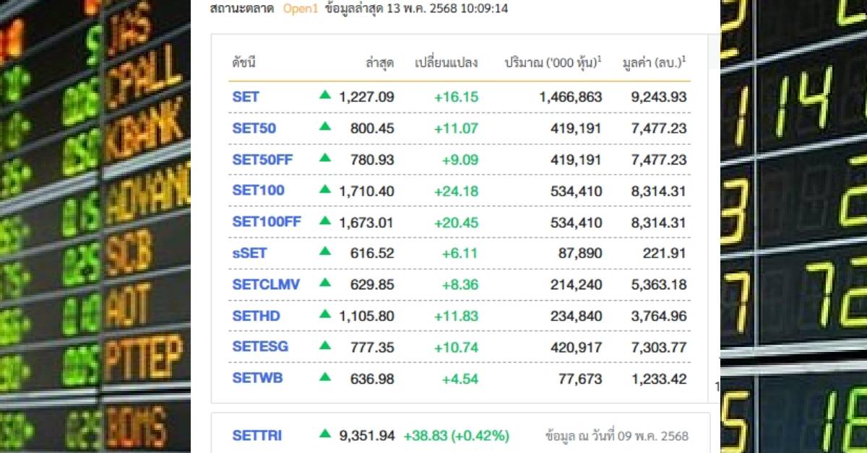Click green up arrow beside sSET

point(325,252)
